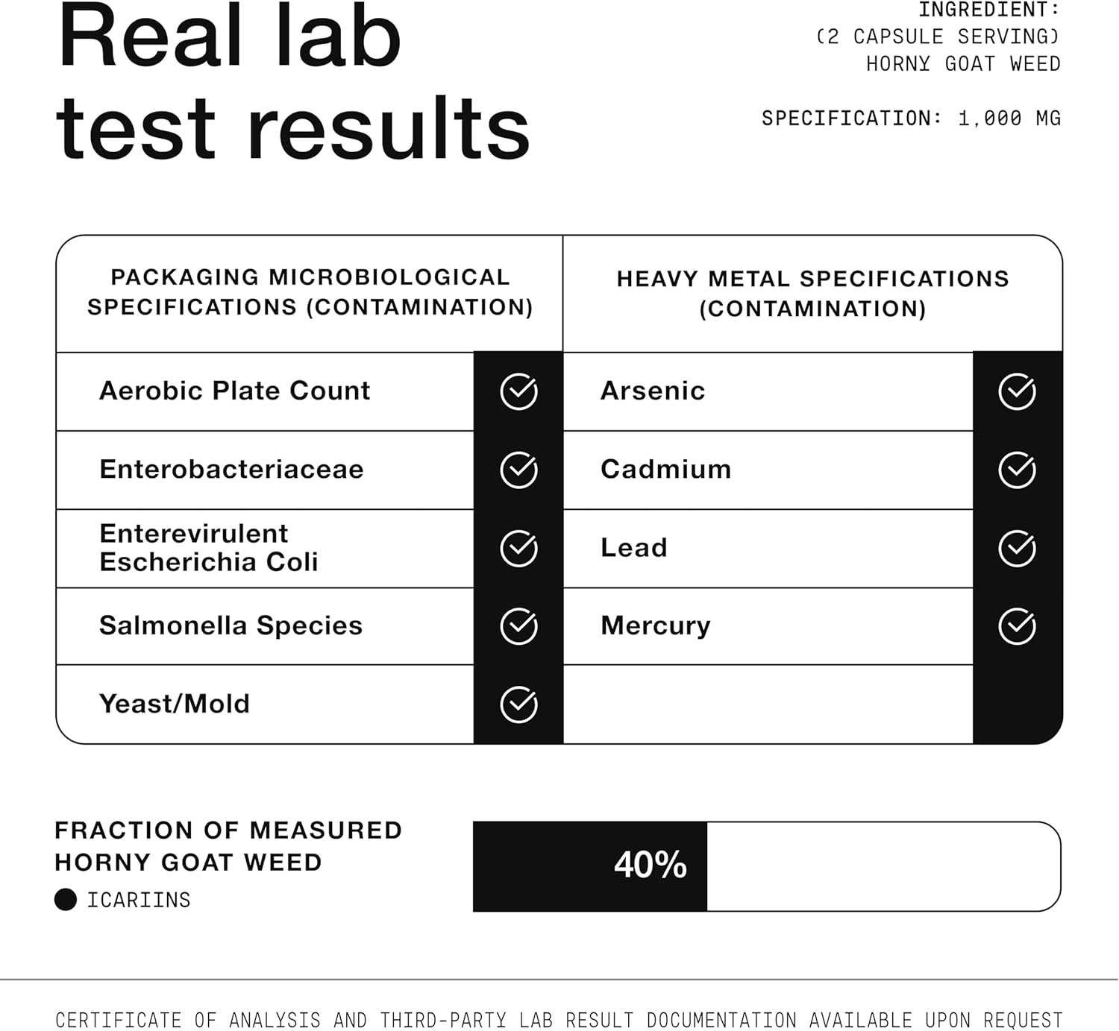Click the Yeast/Mold checkmark icon
Viewport: 1119px width, 1031px height.
pyautogui.click(x=518, y=704)
